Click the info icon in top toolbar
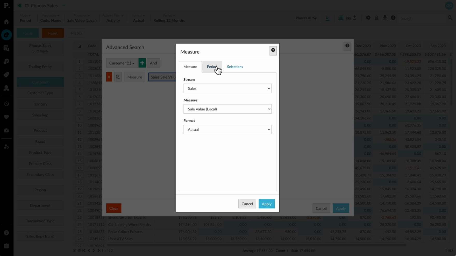The image size is (456, 256). click(x=393, y=18)
